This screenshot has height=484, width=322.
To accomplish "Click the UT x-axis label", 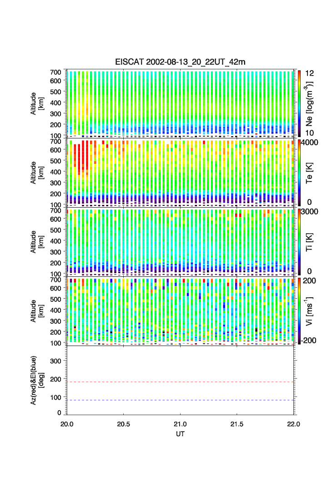I will [181, 434].
